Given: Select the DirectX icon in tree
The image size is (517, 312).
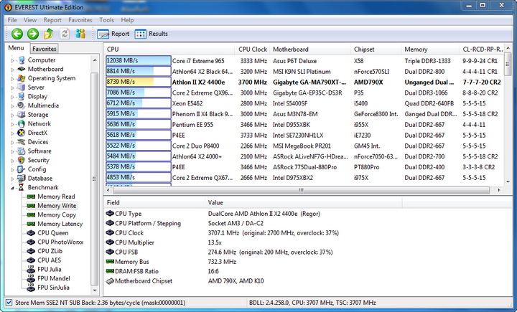Looking at the screenshot, I should point(22,133).
